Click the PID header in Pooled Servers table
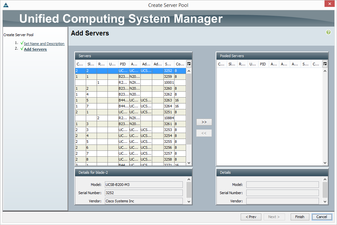The image size is (337, 225). [263, 64]
